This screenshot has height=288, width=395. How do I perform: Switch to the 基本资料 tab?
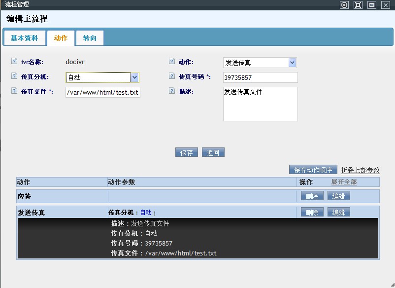(x=24, y=38)
